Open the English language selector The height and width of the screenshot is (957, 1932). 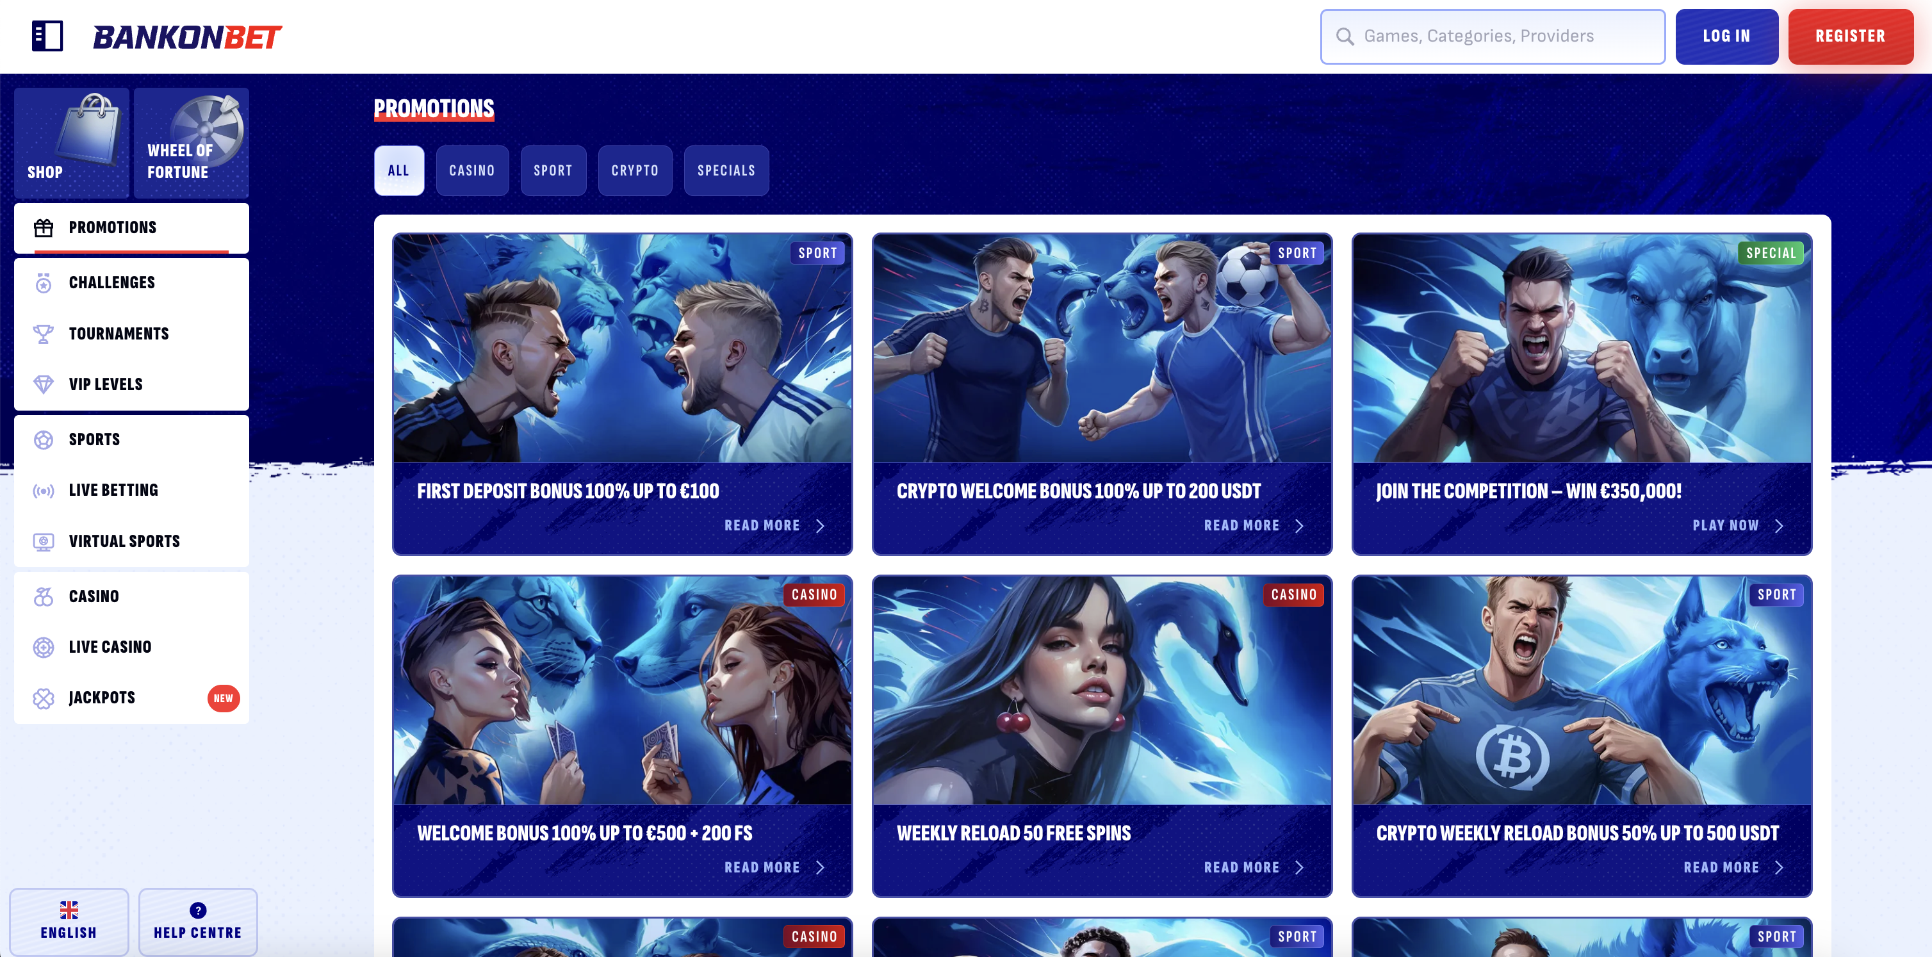click(69, 922)
